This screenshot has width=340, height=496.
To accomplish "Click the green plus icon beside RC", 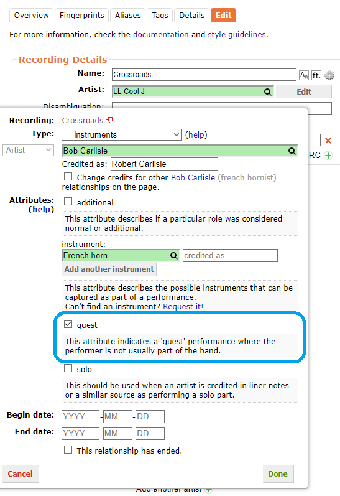I will [328, 156].
